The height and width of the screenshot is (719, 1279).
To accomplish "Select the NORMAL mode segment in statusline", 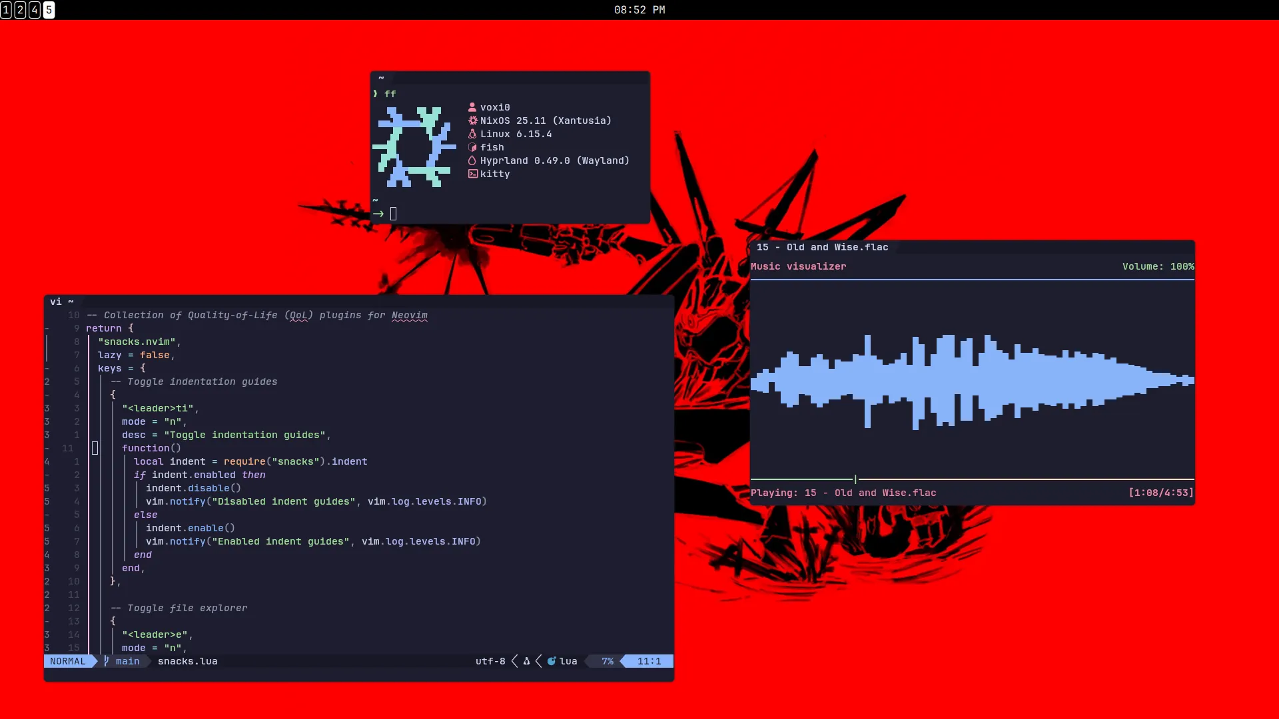I will pos(67,661).
